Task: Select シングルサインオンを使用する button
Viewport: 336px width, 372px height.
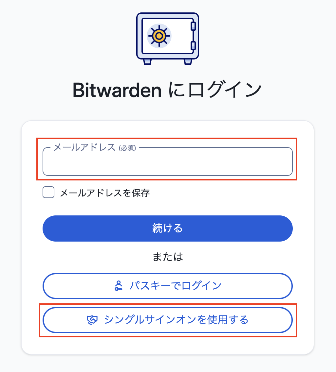Action: 167,320
